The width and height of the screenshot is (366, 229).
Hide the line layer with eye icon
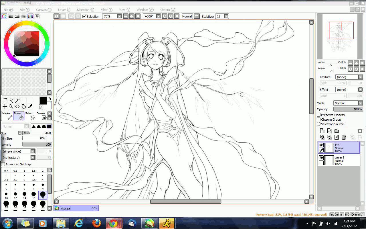pos(321,145)
